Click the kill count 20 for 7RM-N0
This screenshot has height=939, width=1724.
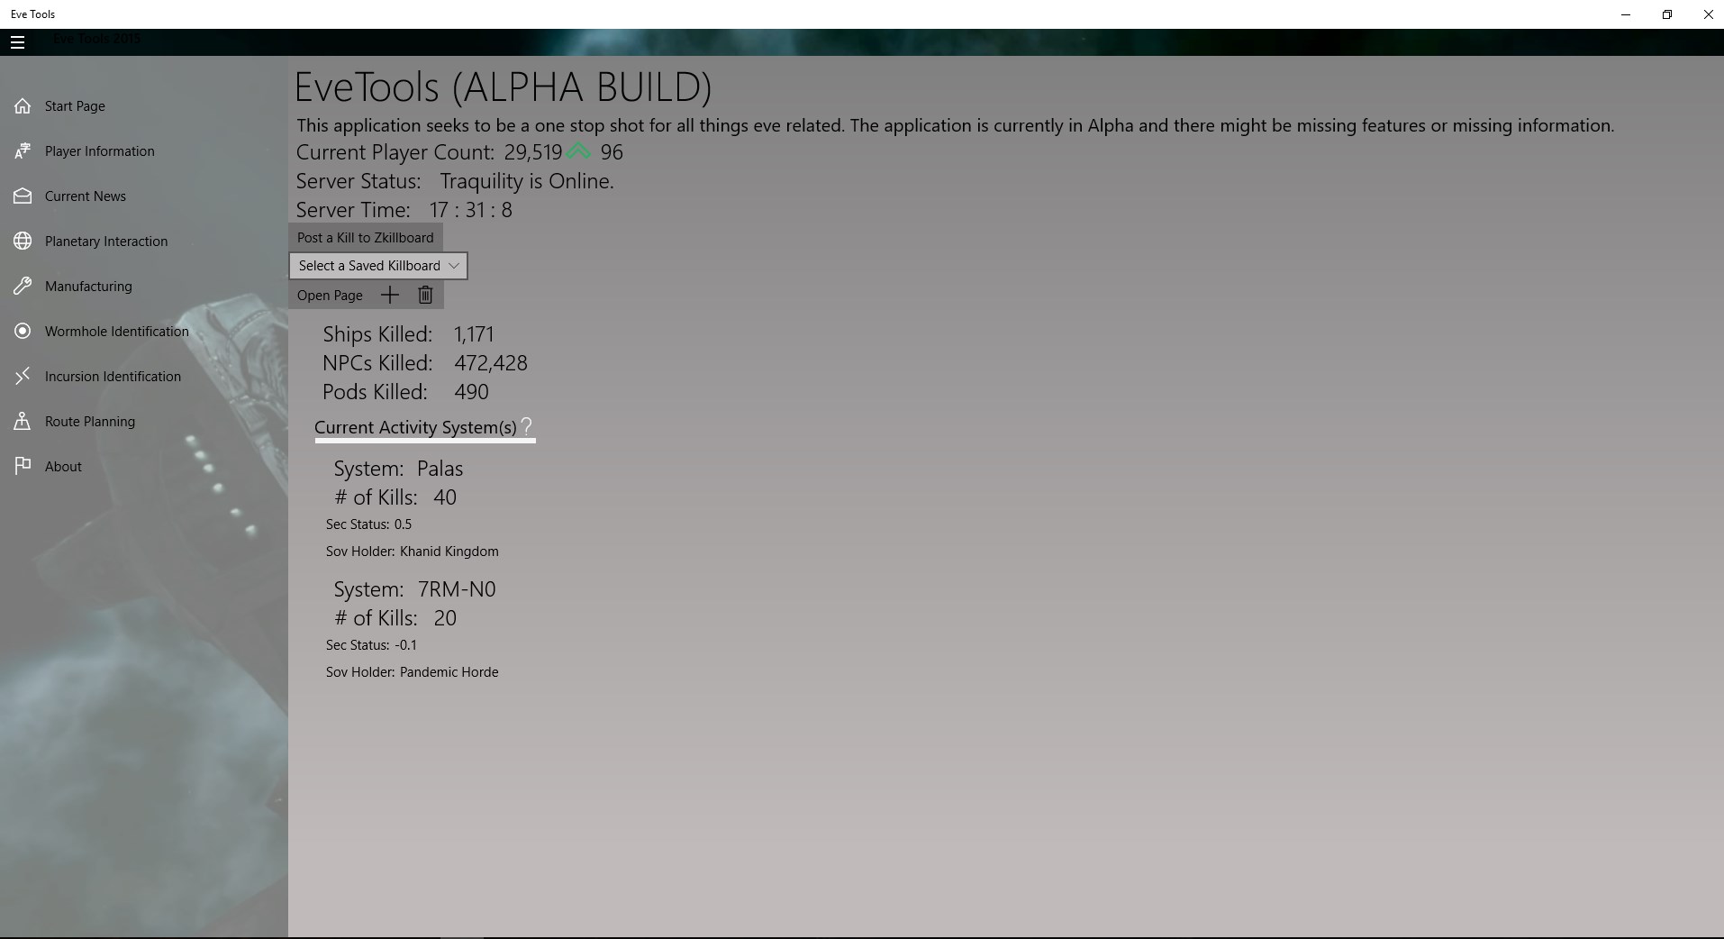[445, 618]
